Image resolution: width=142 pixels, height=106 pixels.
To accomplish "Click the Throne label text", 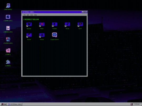I will tap(42, 40).
